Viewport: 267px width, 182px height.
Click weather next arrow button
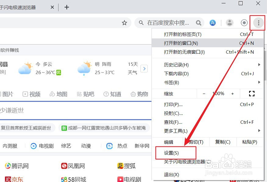pos(144,69)
